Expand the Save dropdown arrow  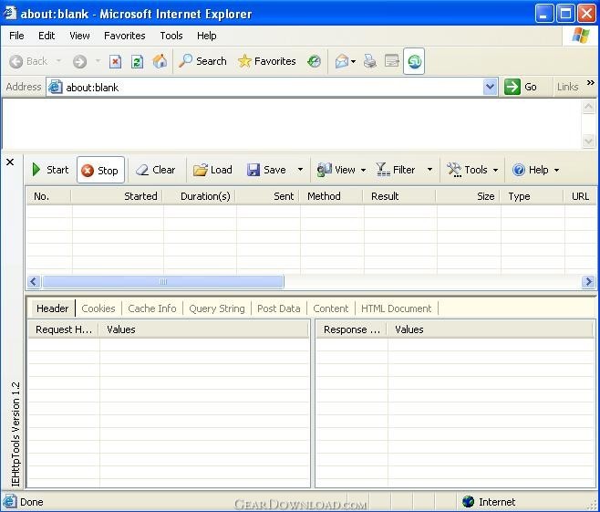(x=300, y=169)
